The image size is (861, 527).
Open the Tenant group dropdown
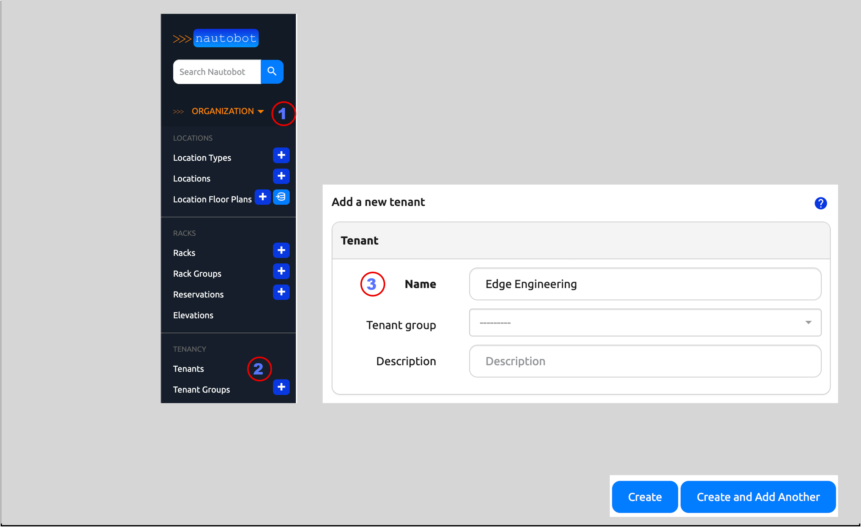[x=645, y=322]
